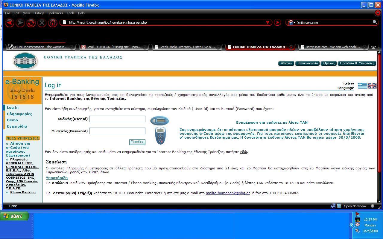Open the History menu

pyautogui.click(x=39, y=13)
